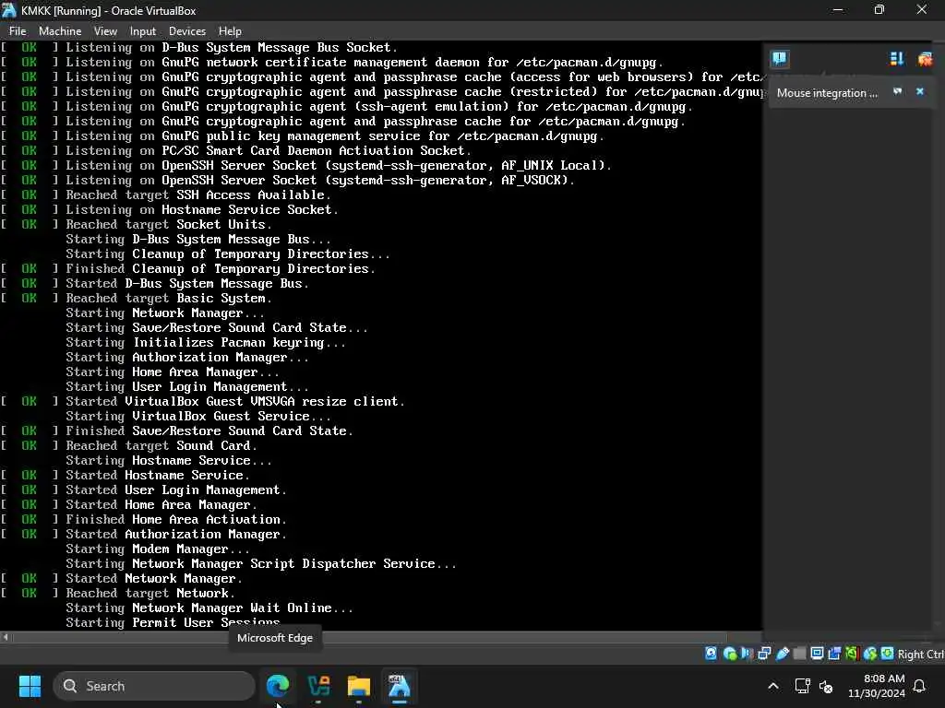Select the running VM taskbar icon
Screen dimensions: 945x708
point(399,686)
